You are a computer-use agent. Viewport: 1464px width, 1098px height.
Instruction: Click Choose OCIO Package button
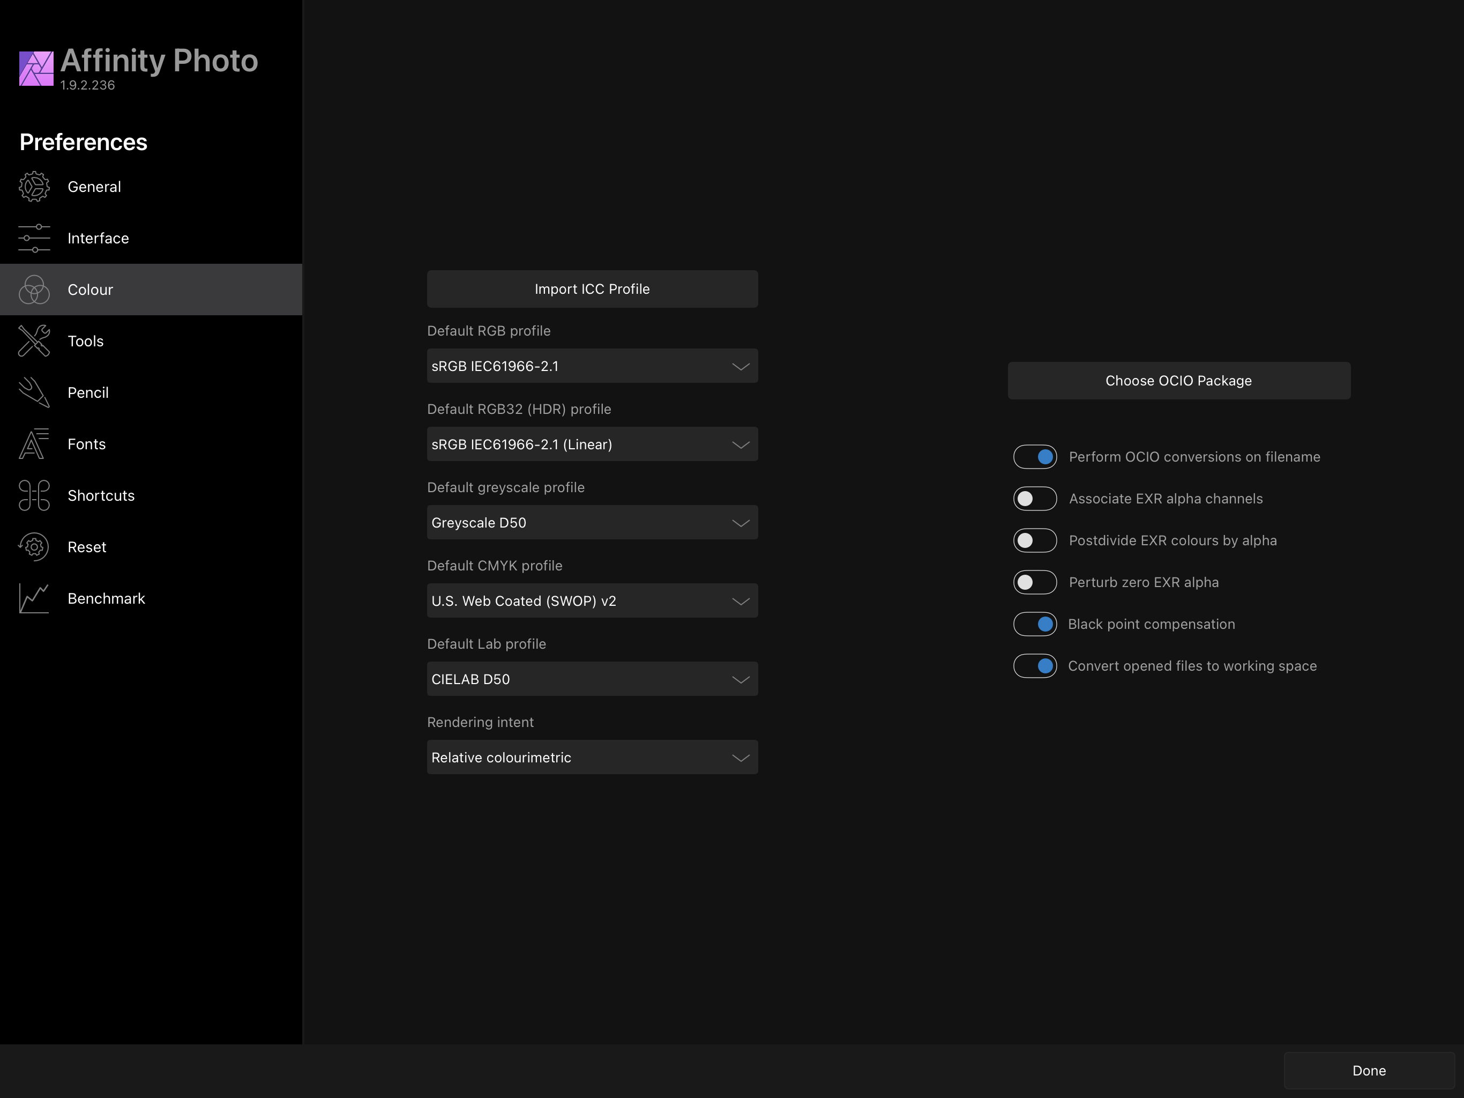pos(1179,381)
